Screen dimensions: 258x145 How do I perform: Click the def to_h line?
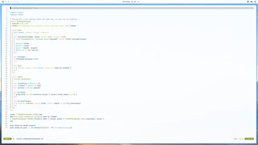18,66
